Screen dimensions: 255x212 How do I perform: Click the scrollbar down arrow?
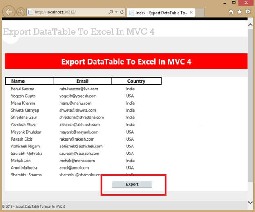pyautogui.click(x=251, y=203)
